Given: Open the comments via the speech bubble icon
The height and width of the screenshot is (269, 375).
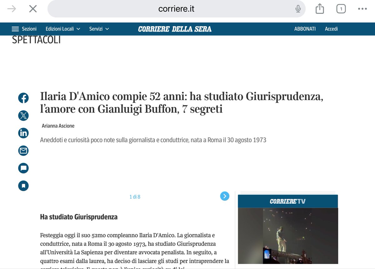Looking at the screenshot, I should pyautogui.click(x=23, y=168).
